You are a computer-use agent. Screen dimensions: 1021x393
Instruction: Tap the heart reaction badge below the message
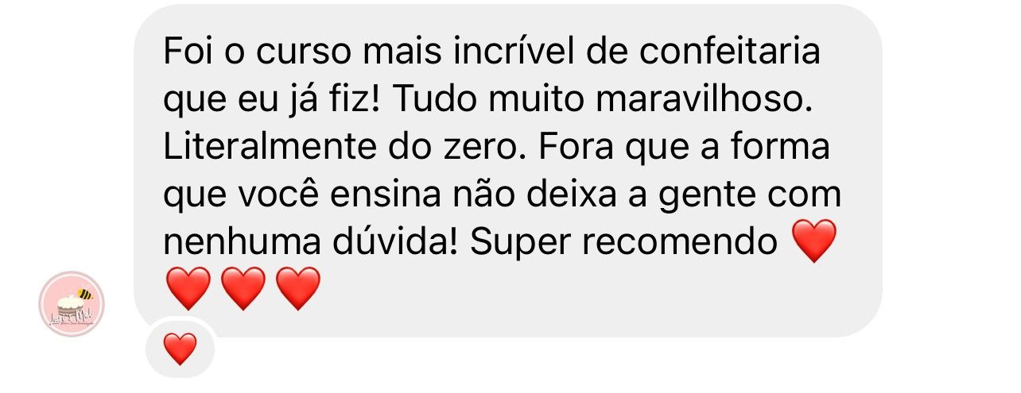coord(180,349)
